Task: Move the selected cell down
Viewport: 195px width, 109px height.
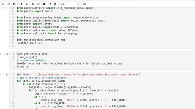Action: click(27, 4)
